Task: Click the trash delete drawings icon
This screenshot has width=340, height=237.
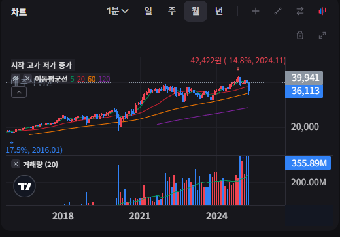Action: (300, 35)
